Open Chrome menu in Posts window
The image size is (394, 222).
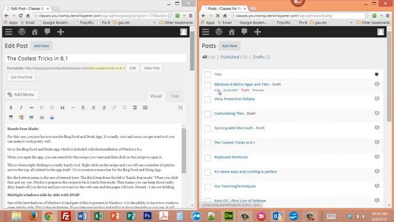[388, 15]
